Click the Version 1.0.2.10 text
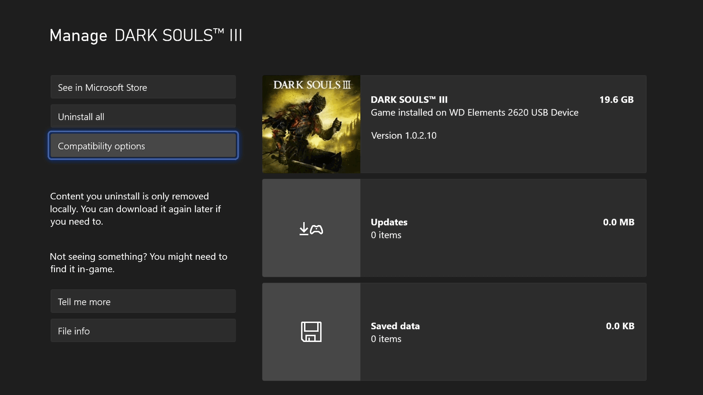The image size is (703, 395). (x=404, y=136)
